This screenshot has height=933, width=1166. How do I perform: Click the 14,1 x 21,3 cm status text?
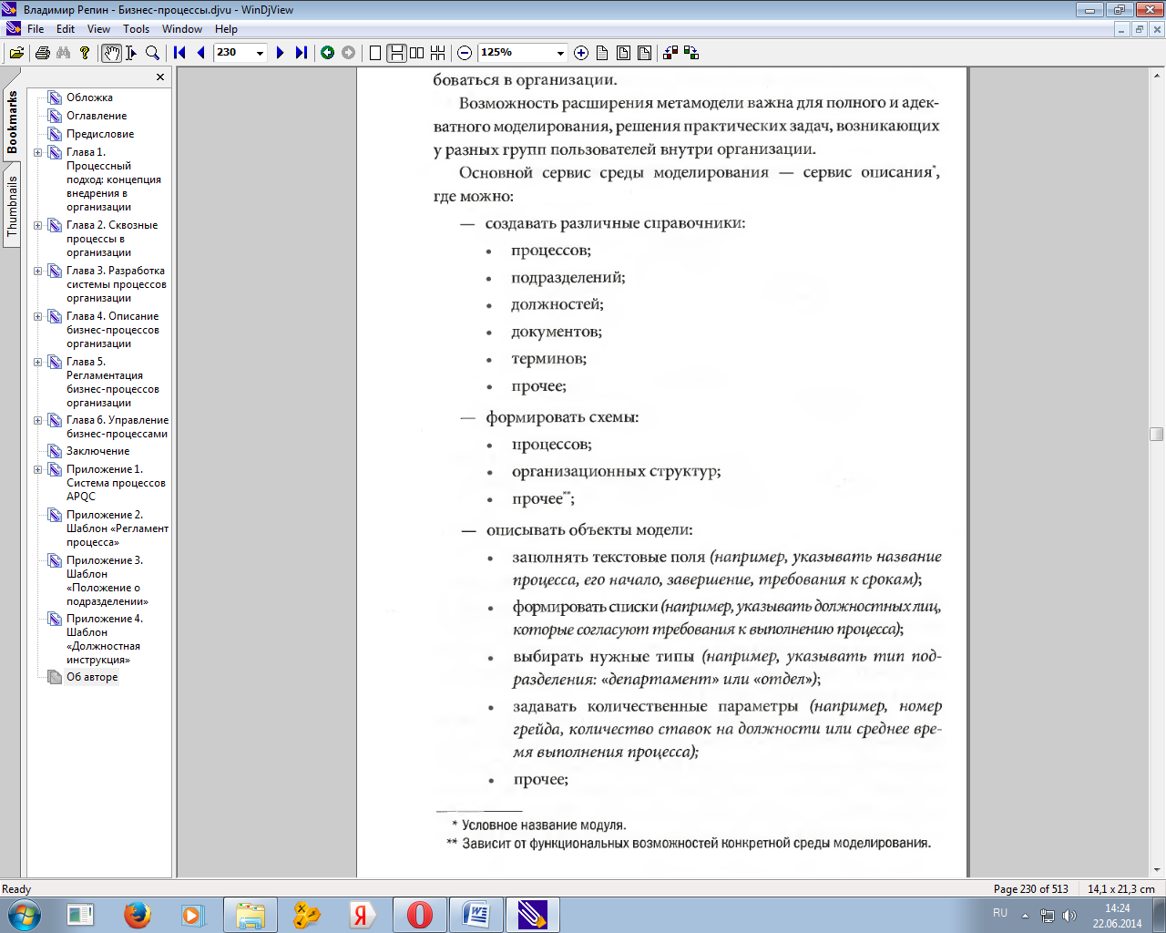click(1121, 889)
